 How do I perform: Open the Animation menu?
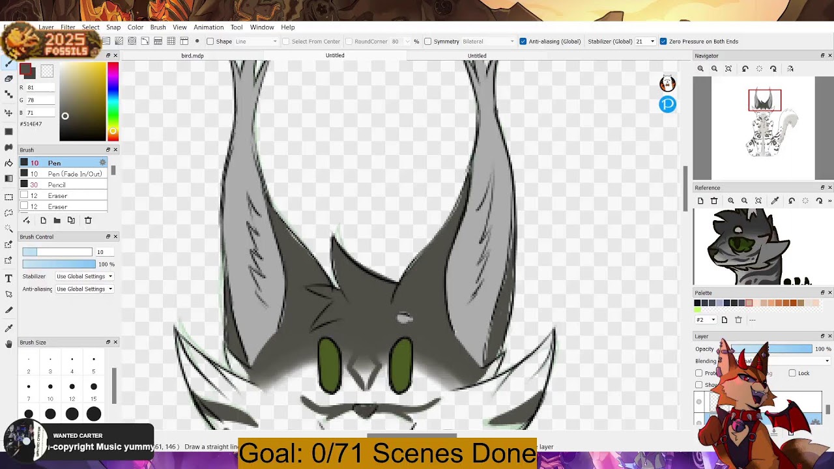click(208, 27)
